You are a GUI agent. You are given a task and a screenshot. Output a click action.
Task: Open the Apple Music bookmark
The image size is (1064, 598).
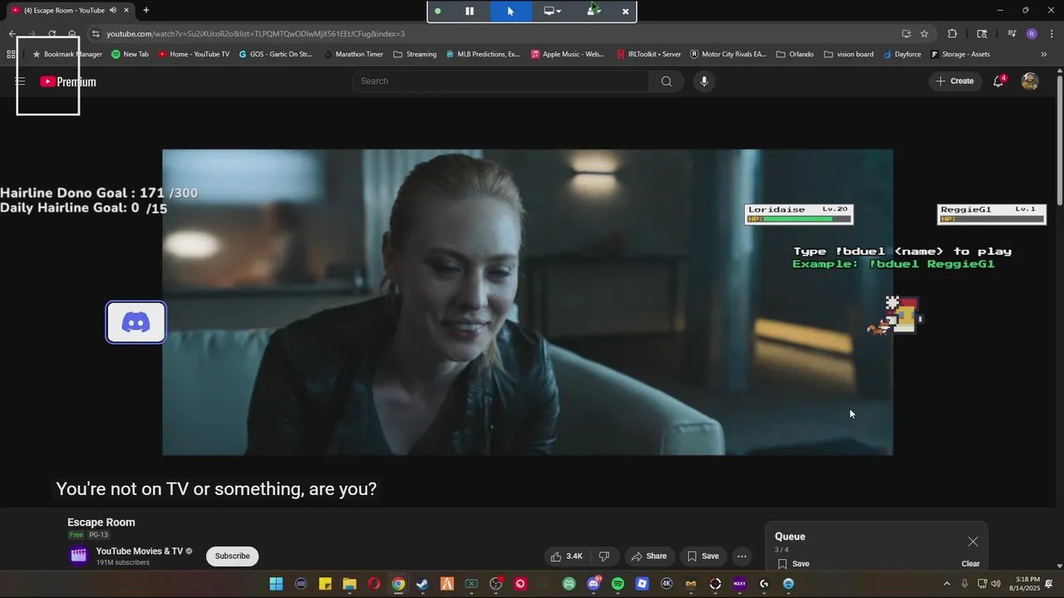click(567, 54)
